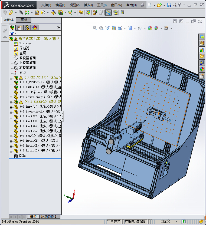Open the 工具(T) menu
Image resolution: width=206 pixels, height=225 pixels.
pos(102,5)
